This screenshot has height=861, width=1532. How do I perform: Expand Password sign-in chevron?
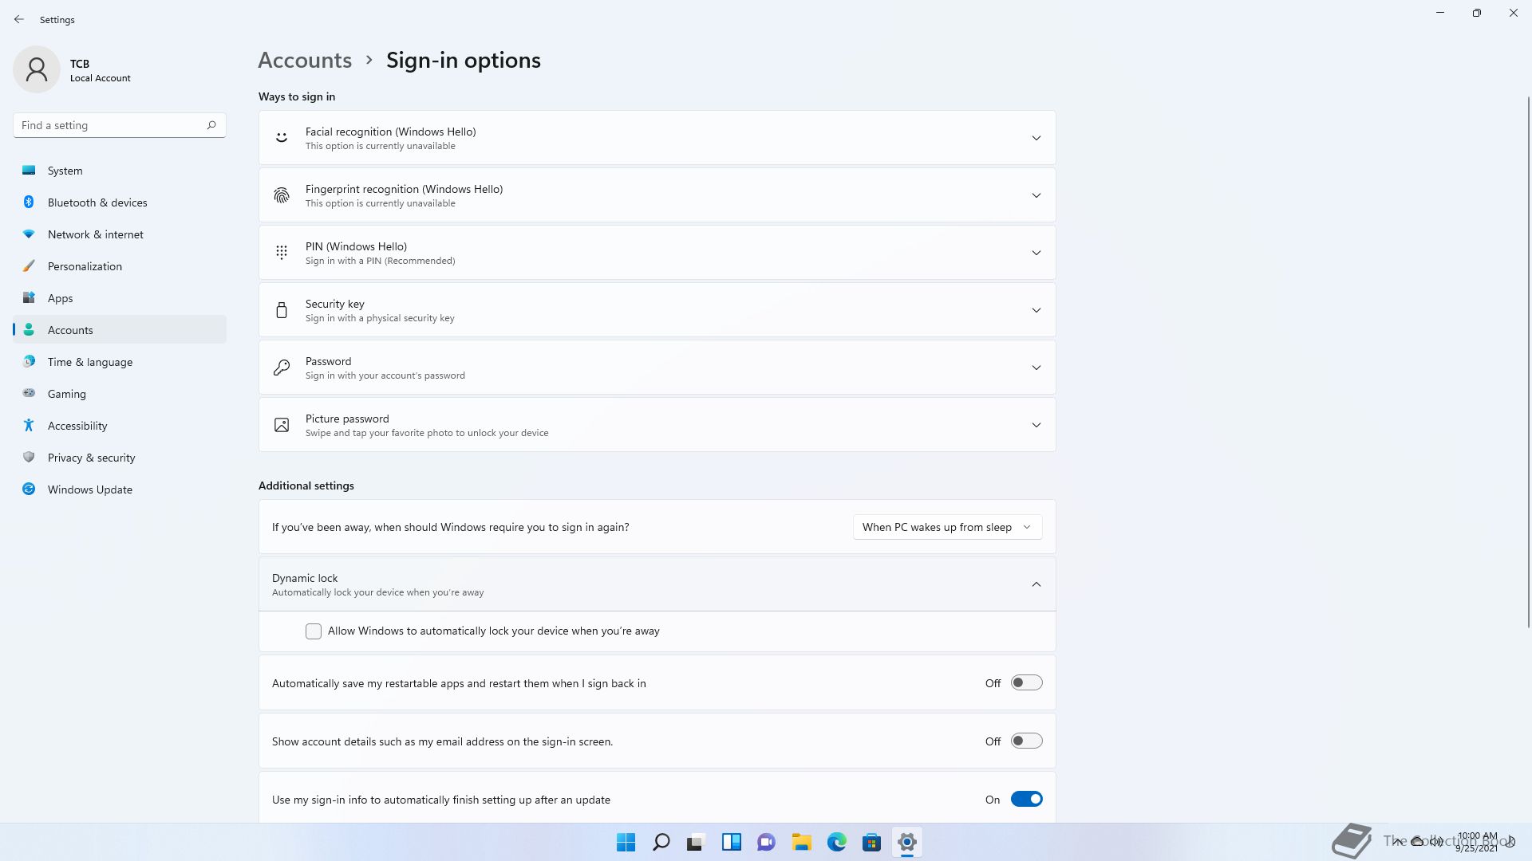pos(1036,368)
